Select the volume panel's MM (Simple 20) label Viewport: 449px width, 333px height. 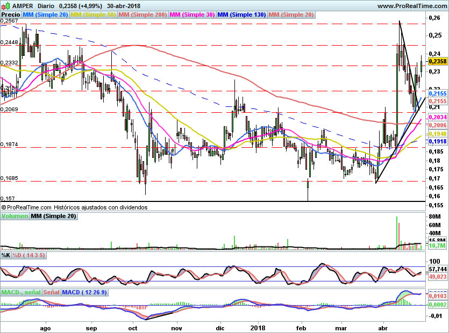(53, 216)
